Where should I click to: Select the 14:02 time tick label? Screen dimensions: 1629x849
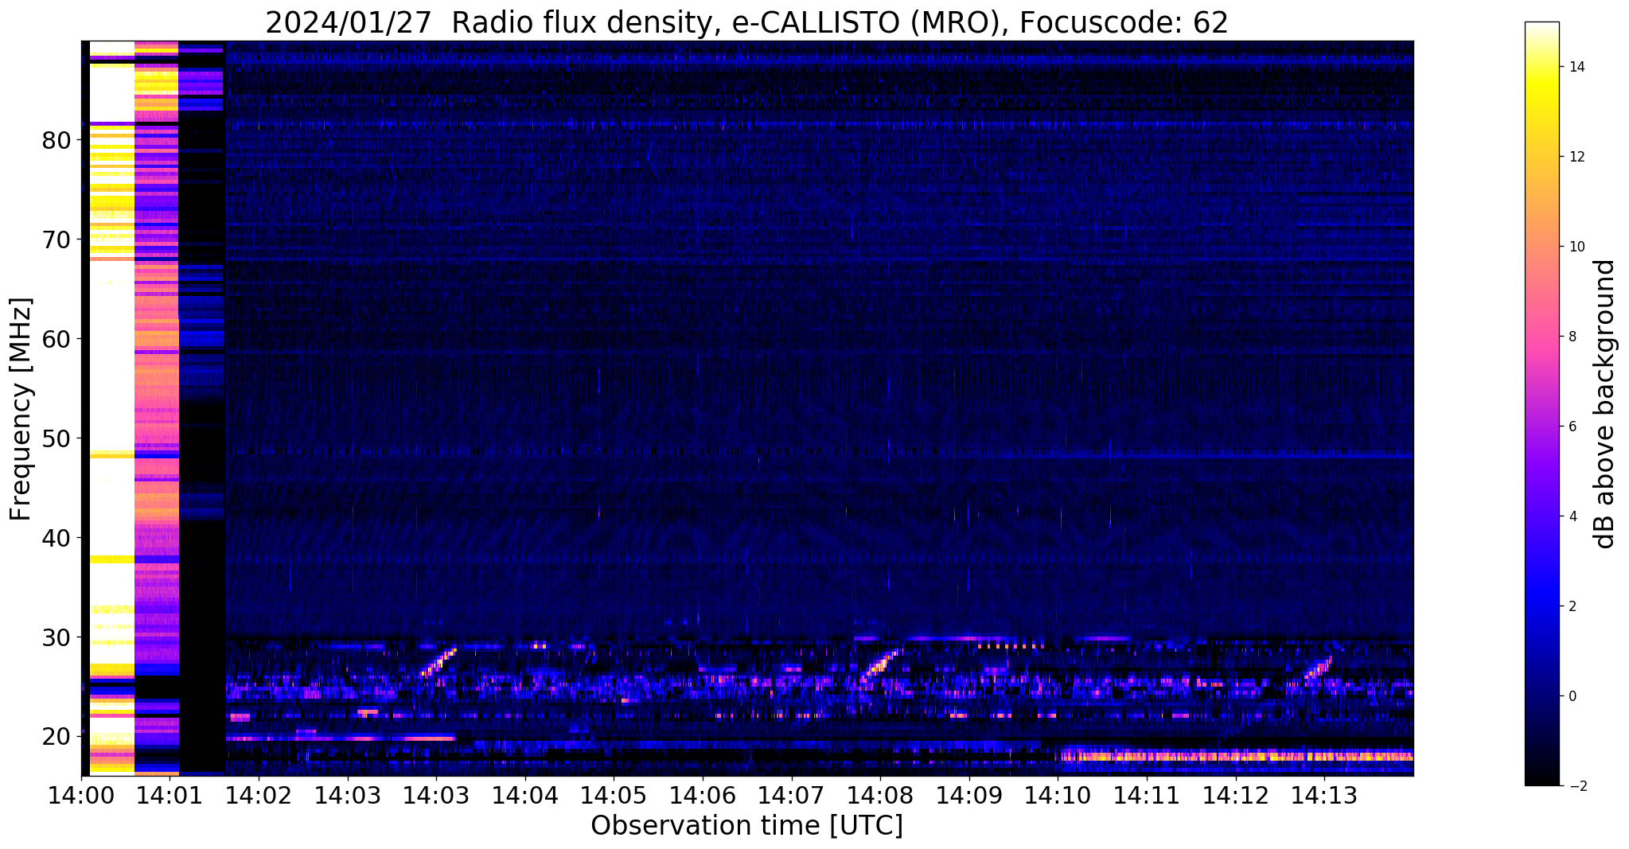(x=259, y=795)
